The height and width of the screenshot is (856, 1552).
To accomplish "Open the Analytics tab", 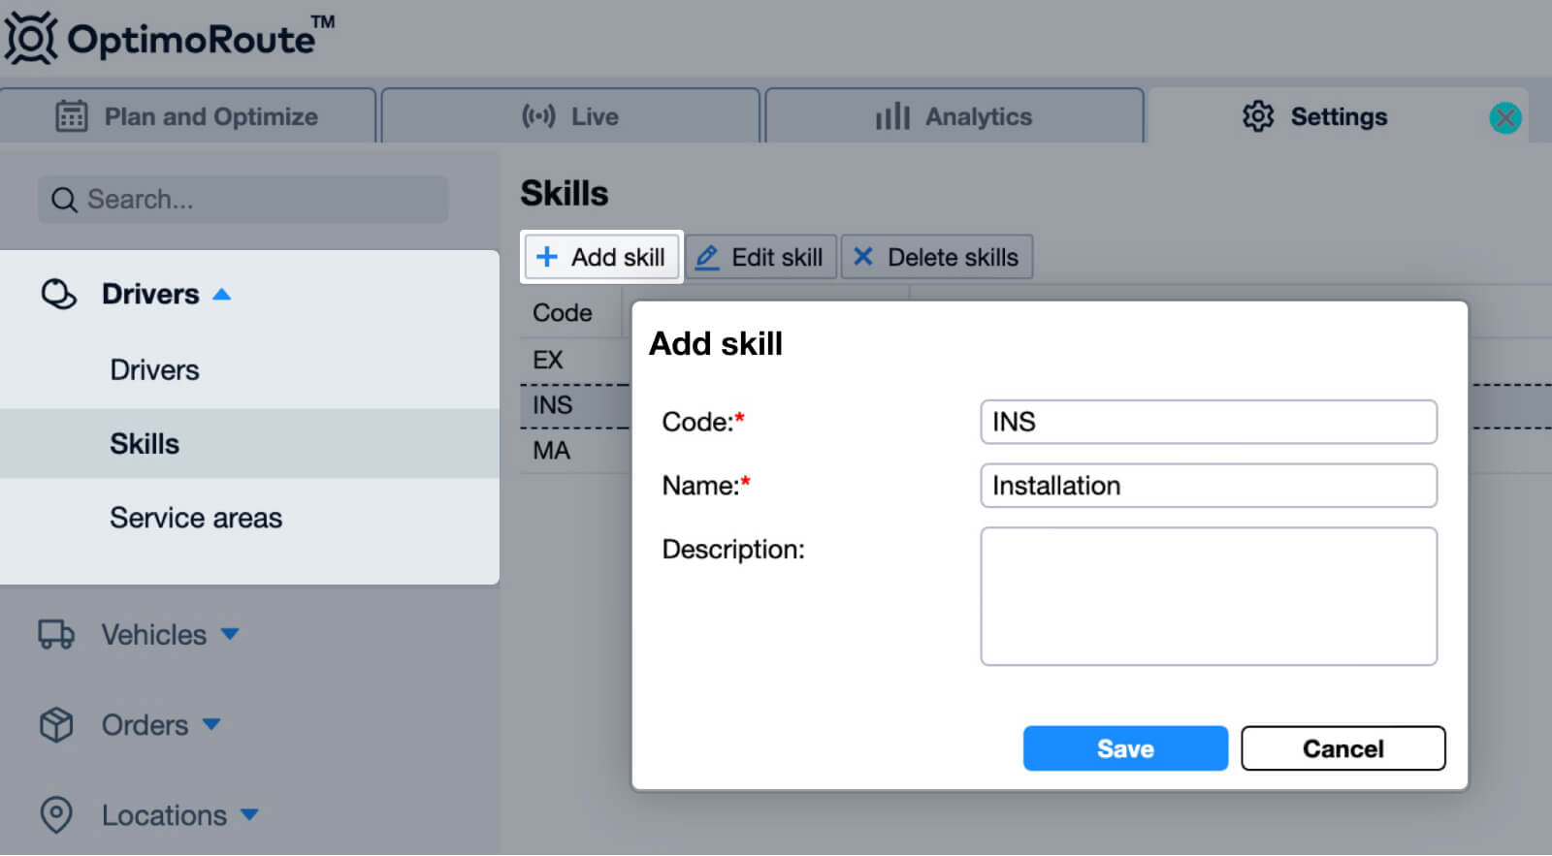I will coord(954,116).
